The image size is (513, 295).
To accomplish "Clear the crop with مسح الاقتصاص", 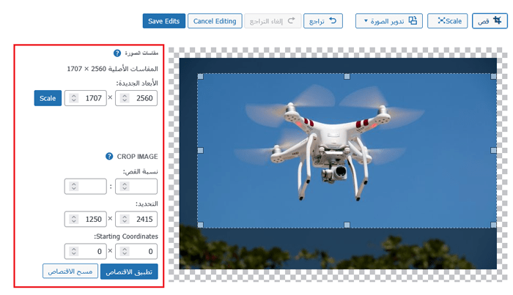I will point(68,272).
